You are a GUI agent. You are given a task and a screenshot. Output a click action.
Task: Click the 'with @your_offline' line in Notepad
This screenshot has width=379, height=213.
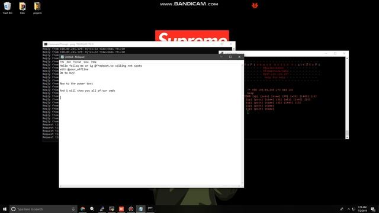coord(74,69)
